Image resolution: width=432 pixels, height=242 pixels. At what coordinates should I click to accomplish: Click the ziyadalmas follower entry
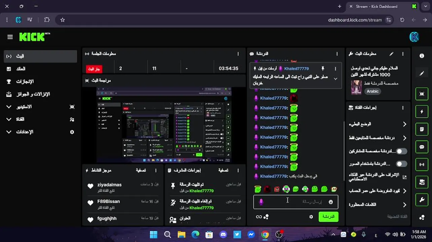pos(123,188)
